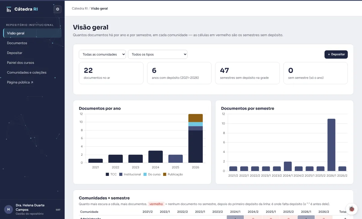Click the red 'vermelho' tag in the description
Viewport: 362px width, 219px height.
point(156,204)
